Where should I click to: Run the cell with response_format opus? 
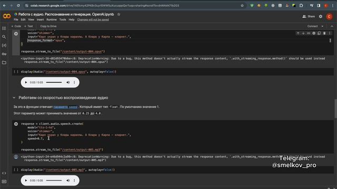tap(16, 34)
